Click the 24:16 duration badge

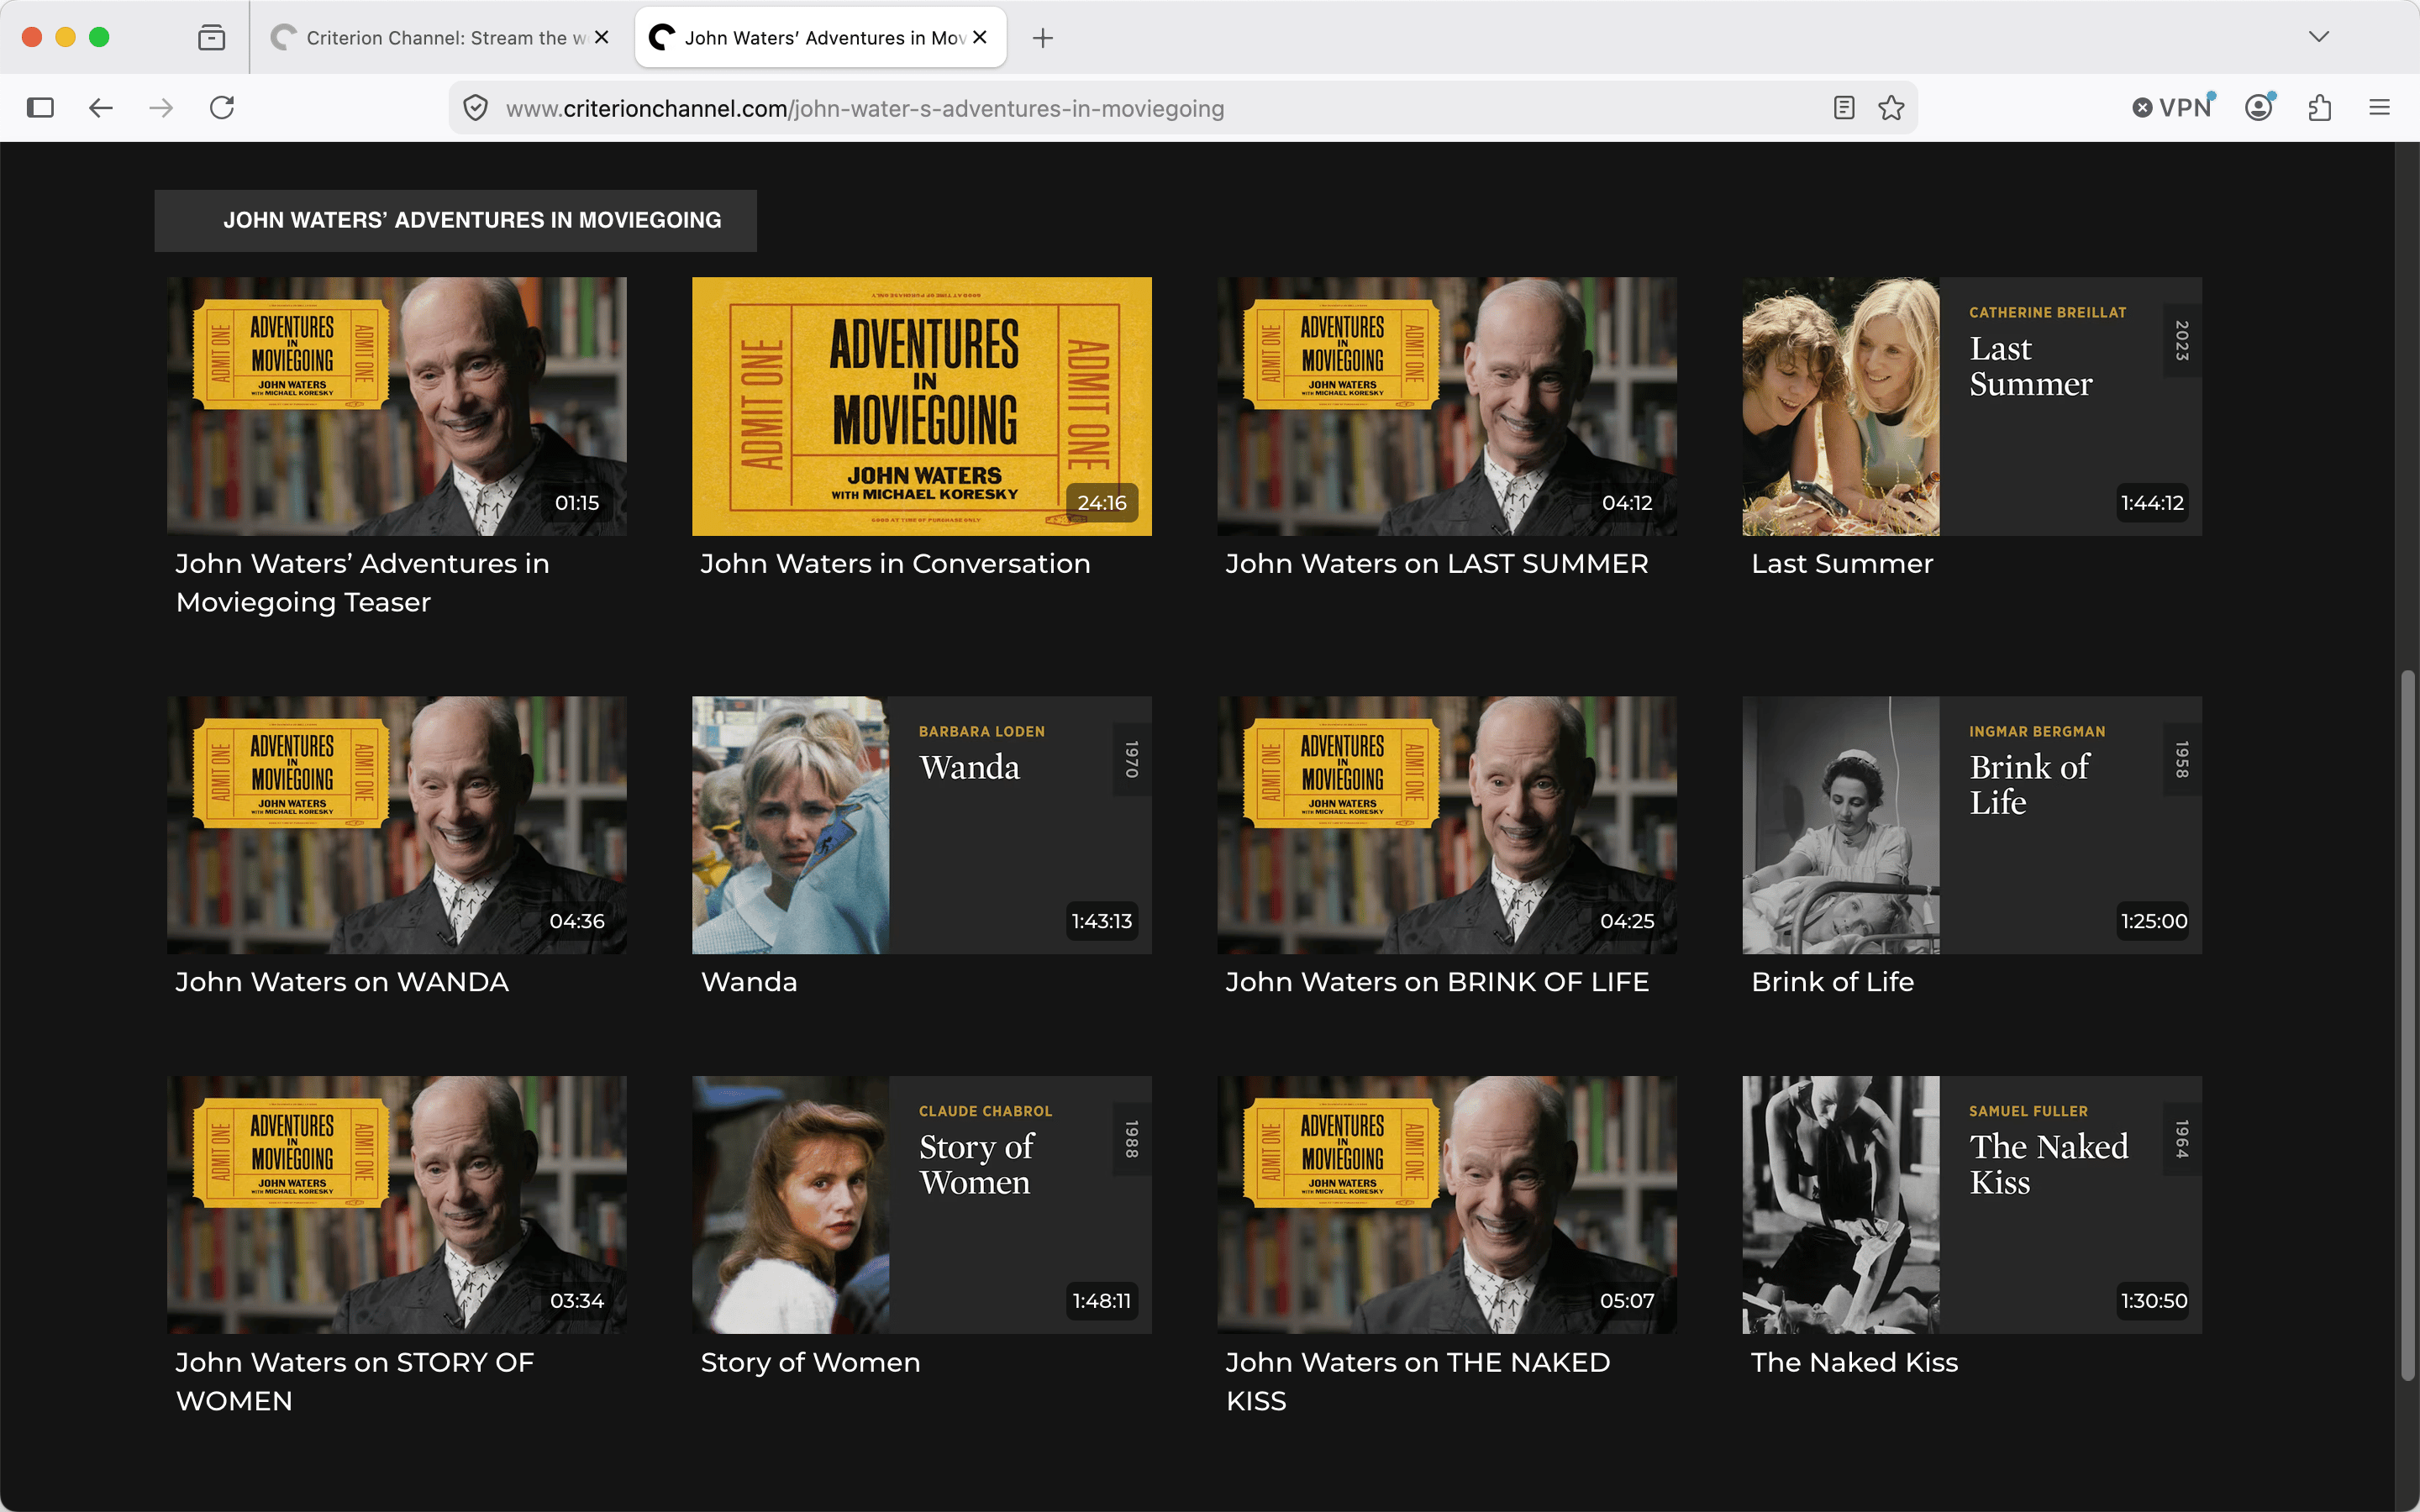tap(1102, 503)
